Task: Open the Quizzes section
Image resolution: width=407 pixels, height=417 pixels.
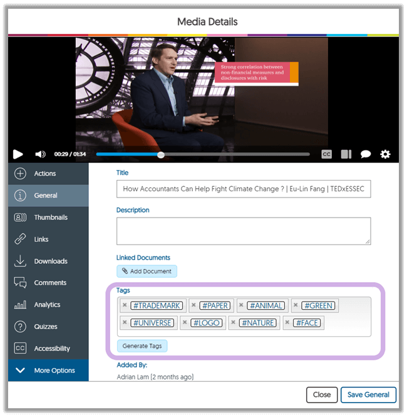Action: 46,327
